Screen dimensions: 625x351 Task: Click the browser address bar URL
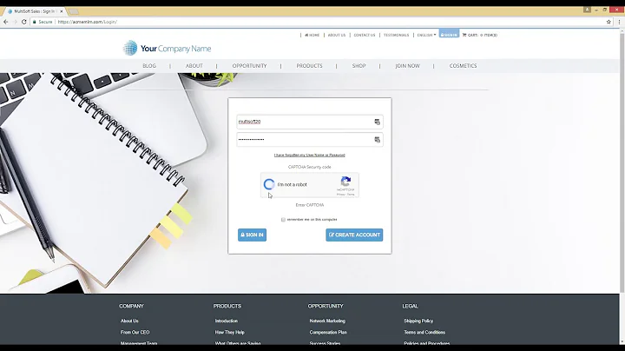[88, 22]
